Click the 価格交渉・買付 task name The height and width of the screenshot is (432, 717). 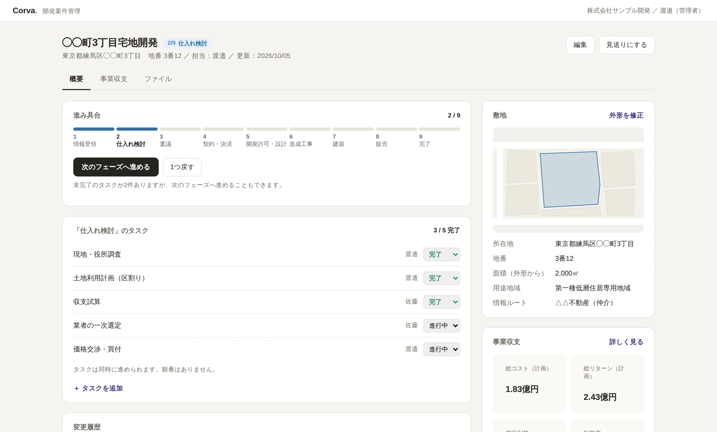pyautogui.click(x=97, y=350)
